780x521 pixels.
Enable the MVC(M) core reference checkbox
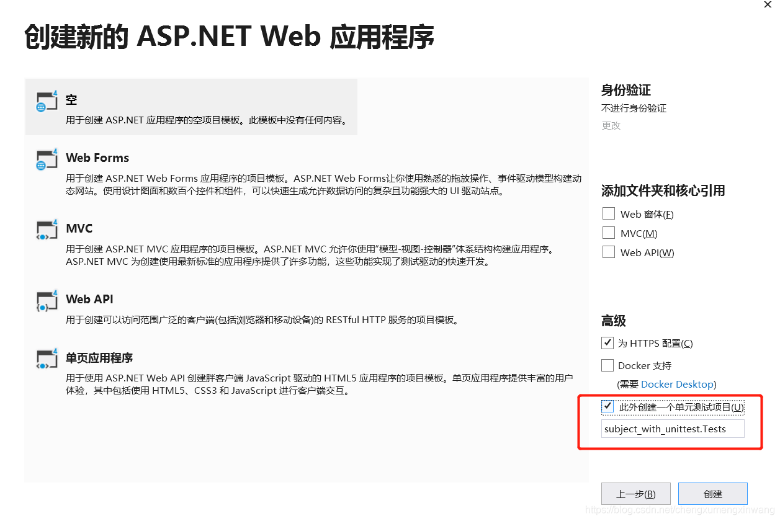pyautogui.click(x=608, y=233)
